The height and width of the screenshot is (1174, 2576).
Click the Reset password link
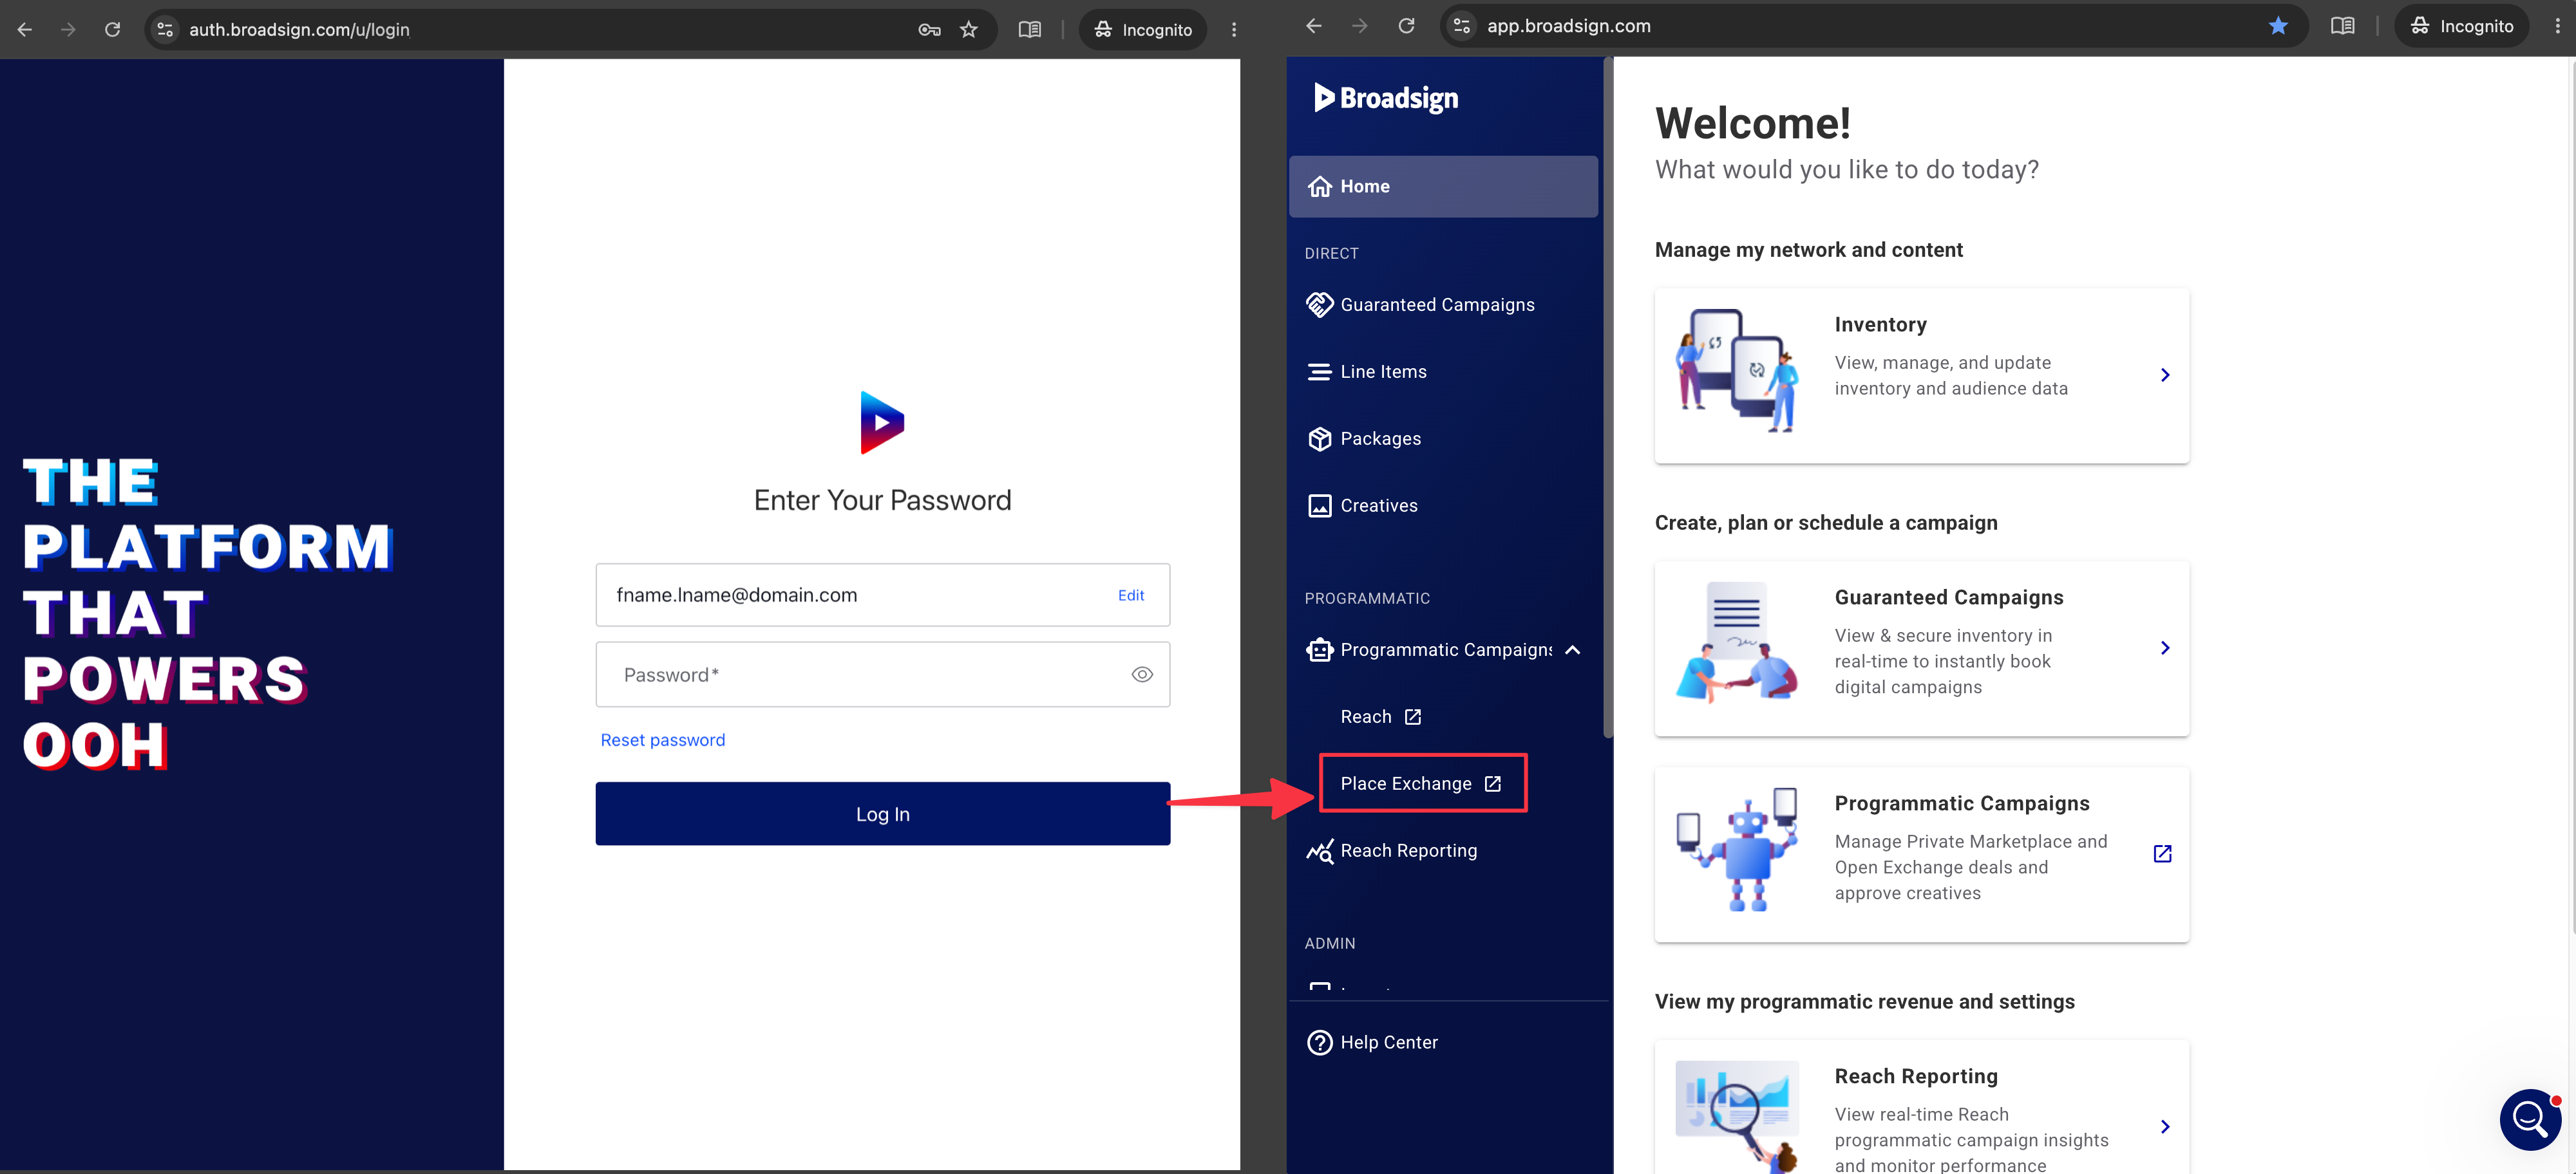click(663, 740)
